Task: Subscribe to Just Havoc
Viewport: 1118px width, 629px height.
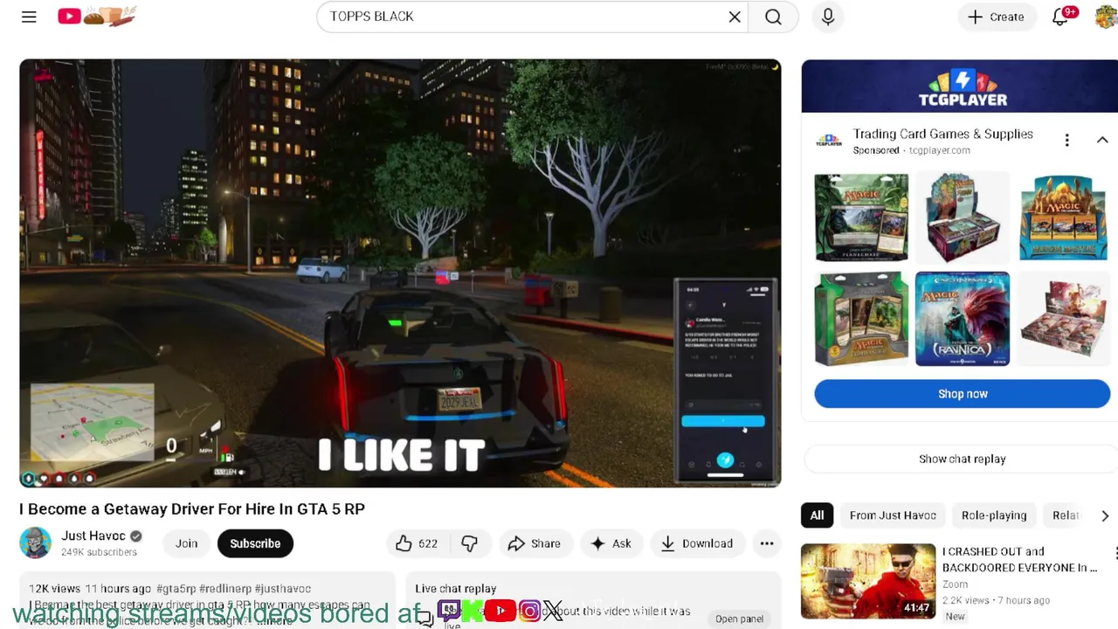Action: tap(255, 543)
